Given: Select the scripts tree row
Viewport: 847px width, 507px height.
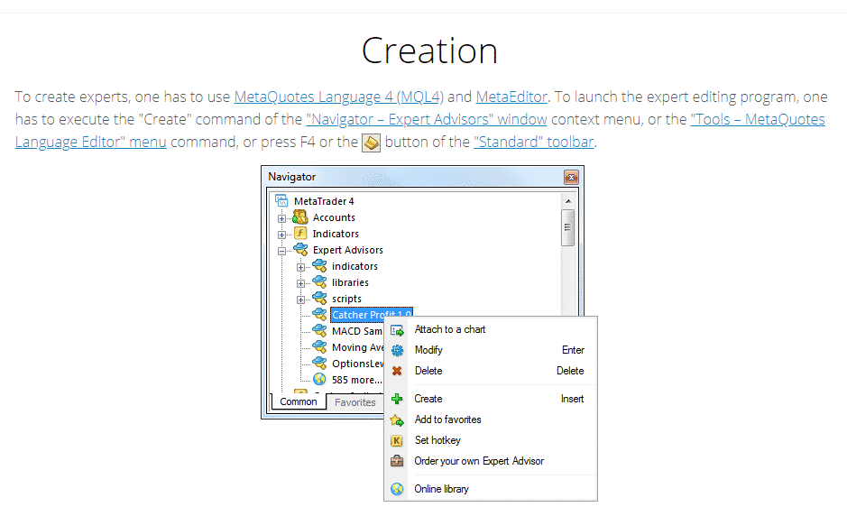Looking at the screenshot, I should 346,299.
